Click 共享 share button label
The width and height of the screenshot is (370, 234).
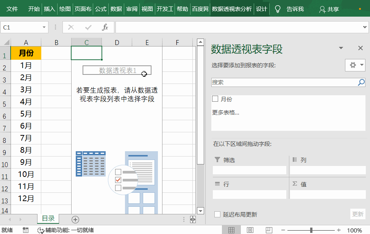(x=333, y=9)
